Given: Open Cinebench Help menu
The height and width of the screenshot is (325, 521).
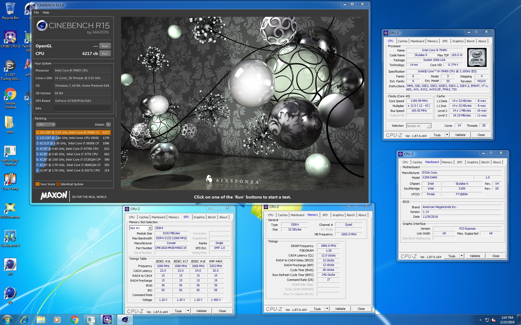Looking at the screenshot, I should pos(46,12).
